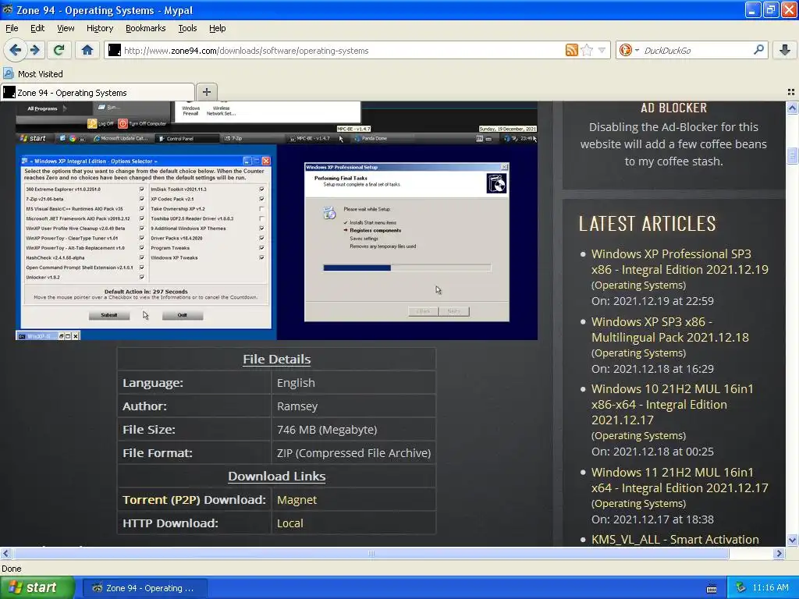799x599 pixels.
Task: Click the File Format ZIP value
Action: pos(353,453)
